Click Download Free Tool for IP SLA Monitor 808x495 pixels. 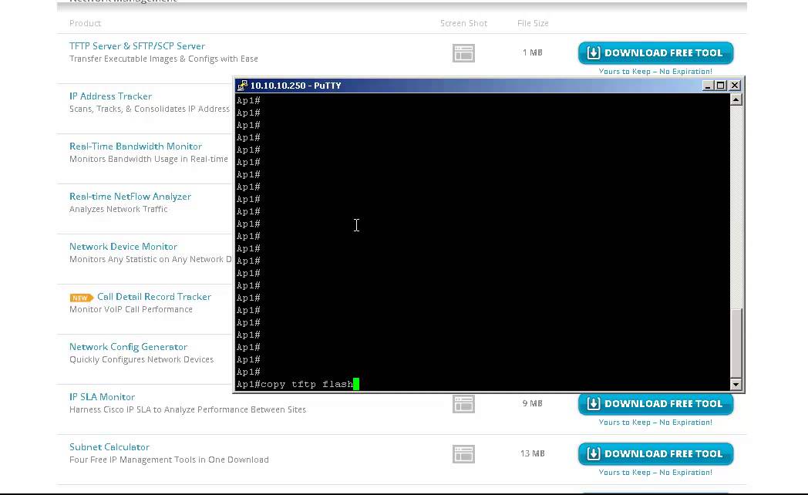(x=655, y=404)
